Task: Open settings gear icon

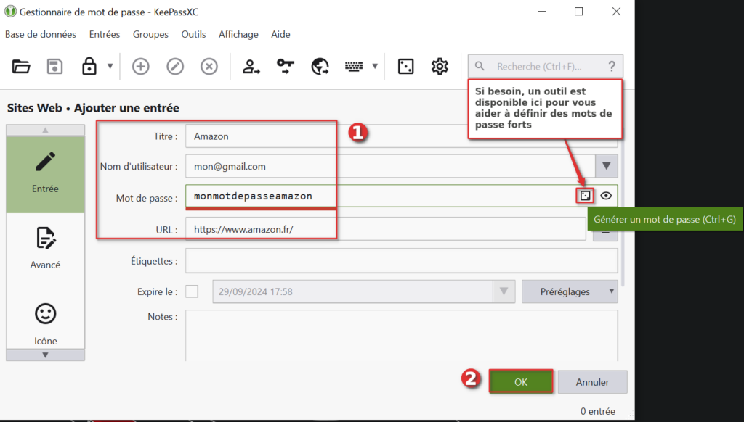Action: pyautogui.click(x=440, y=67)
